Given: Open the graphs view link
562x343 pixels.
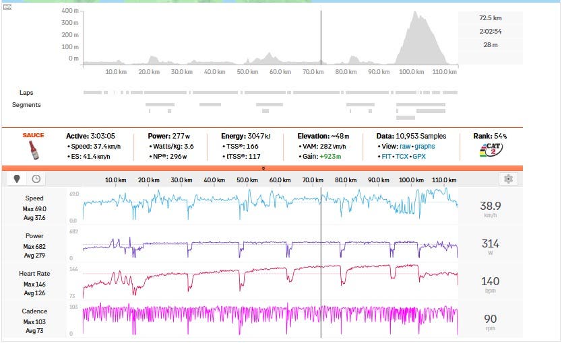Looking at the screenshot, I should (x=425, y=147).
